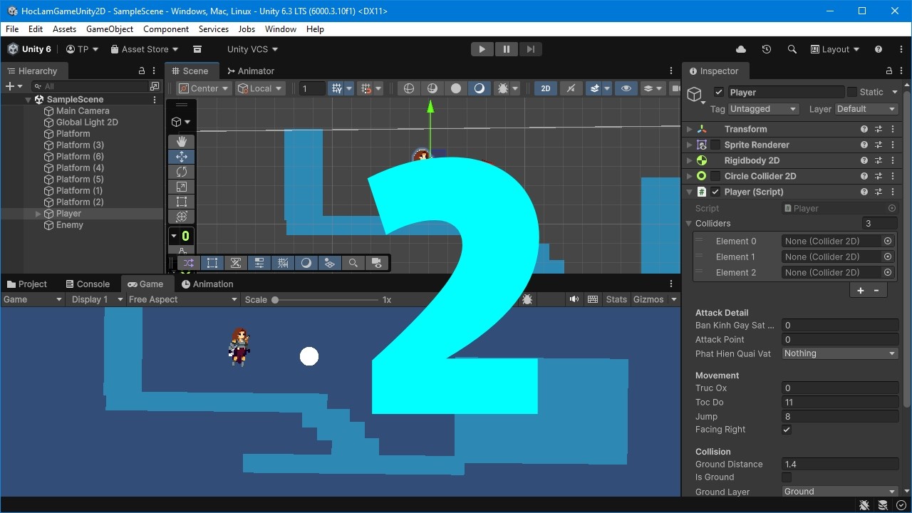Pick object for Colliders Element 0

(888, 241)
